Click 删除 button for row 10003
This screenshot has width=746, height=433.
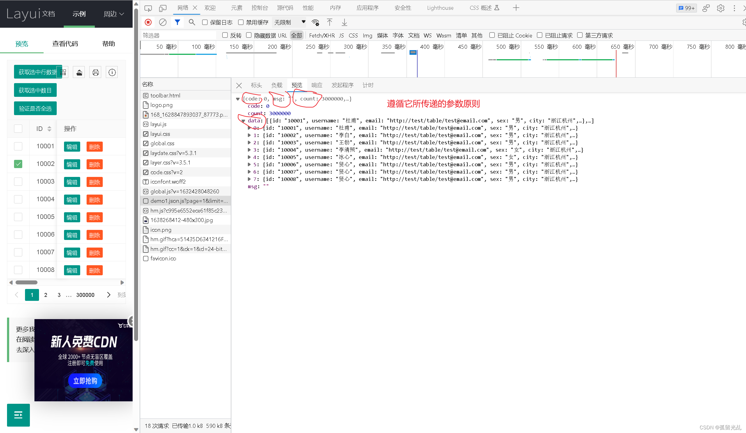click(95, 182)
